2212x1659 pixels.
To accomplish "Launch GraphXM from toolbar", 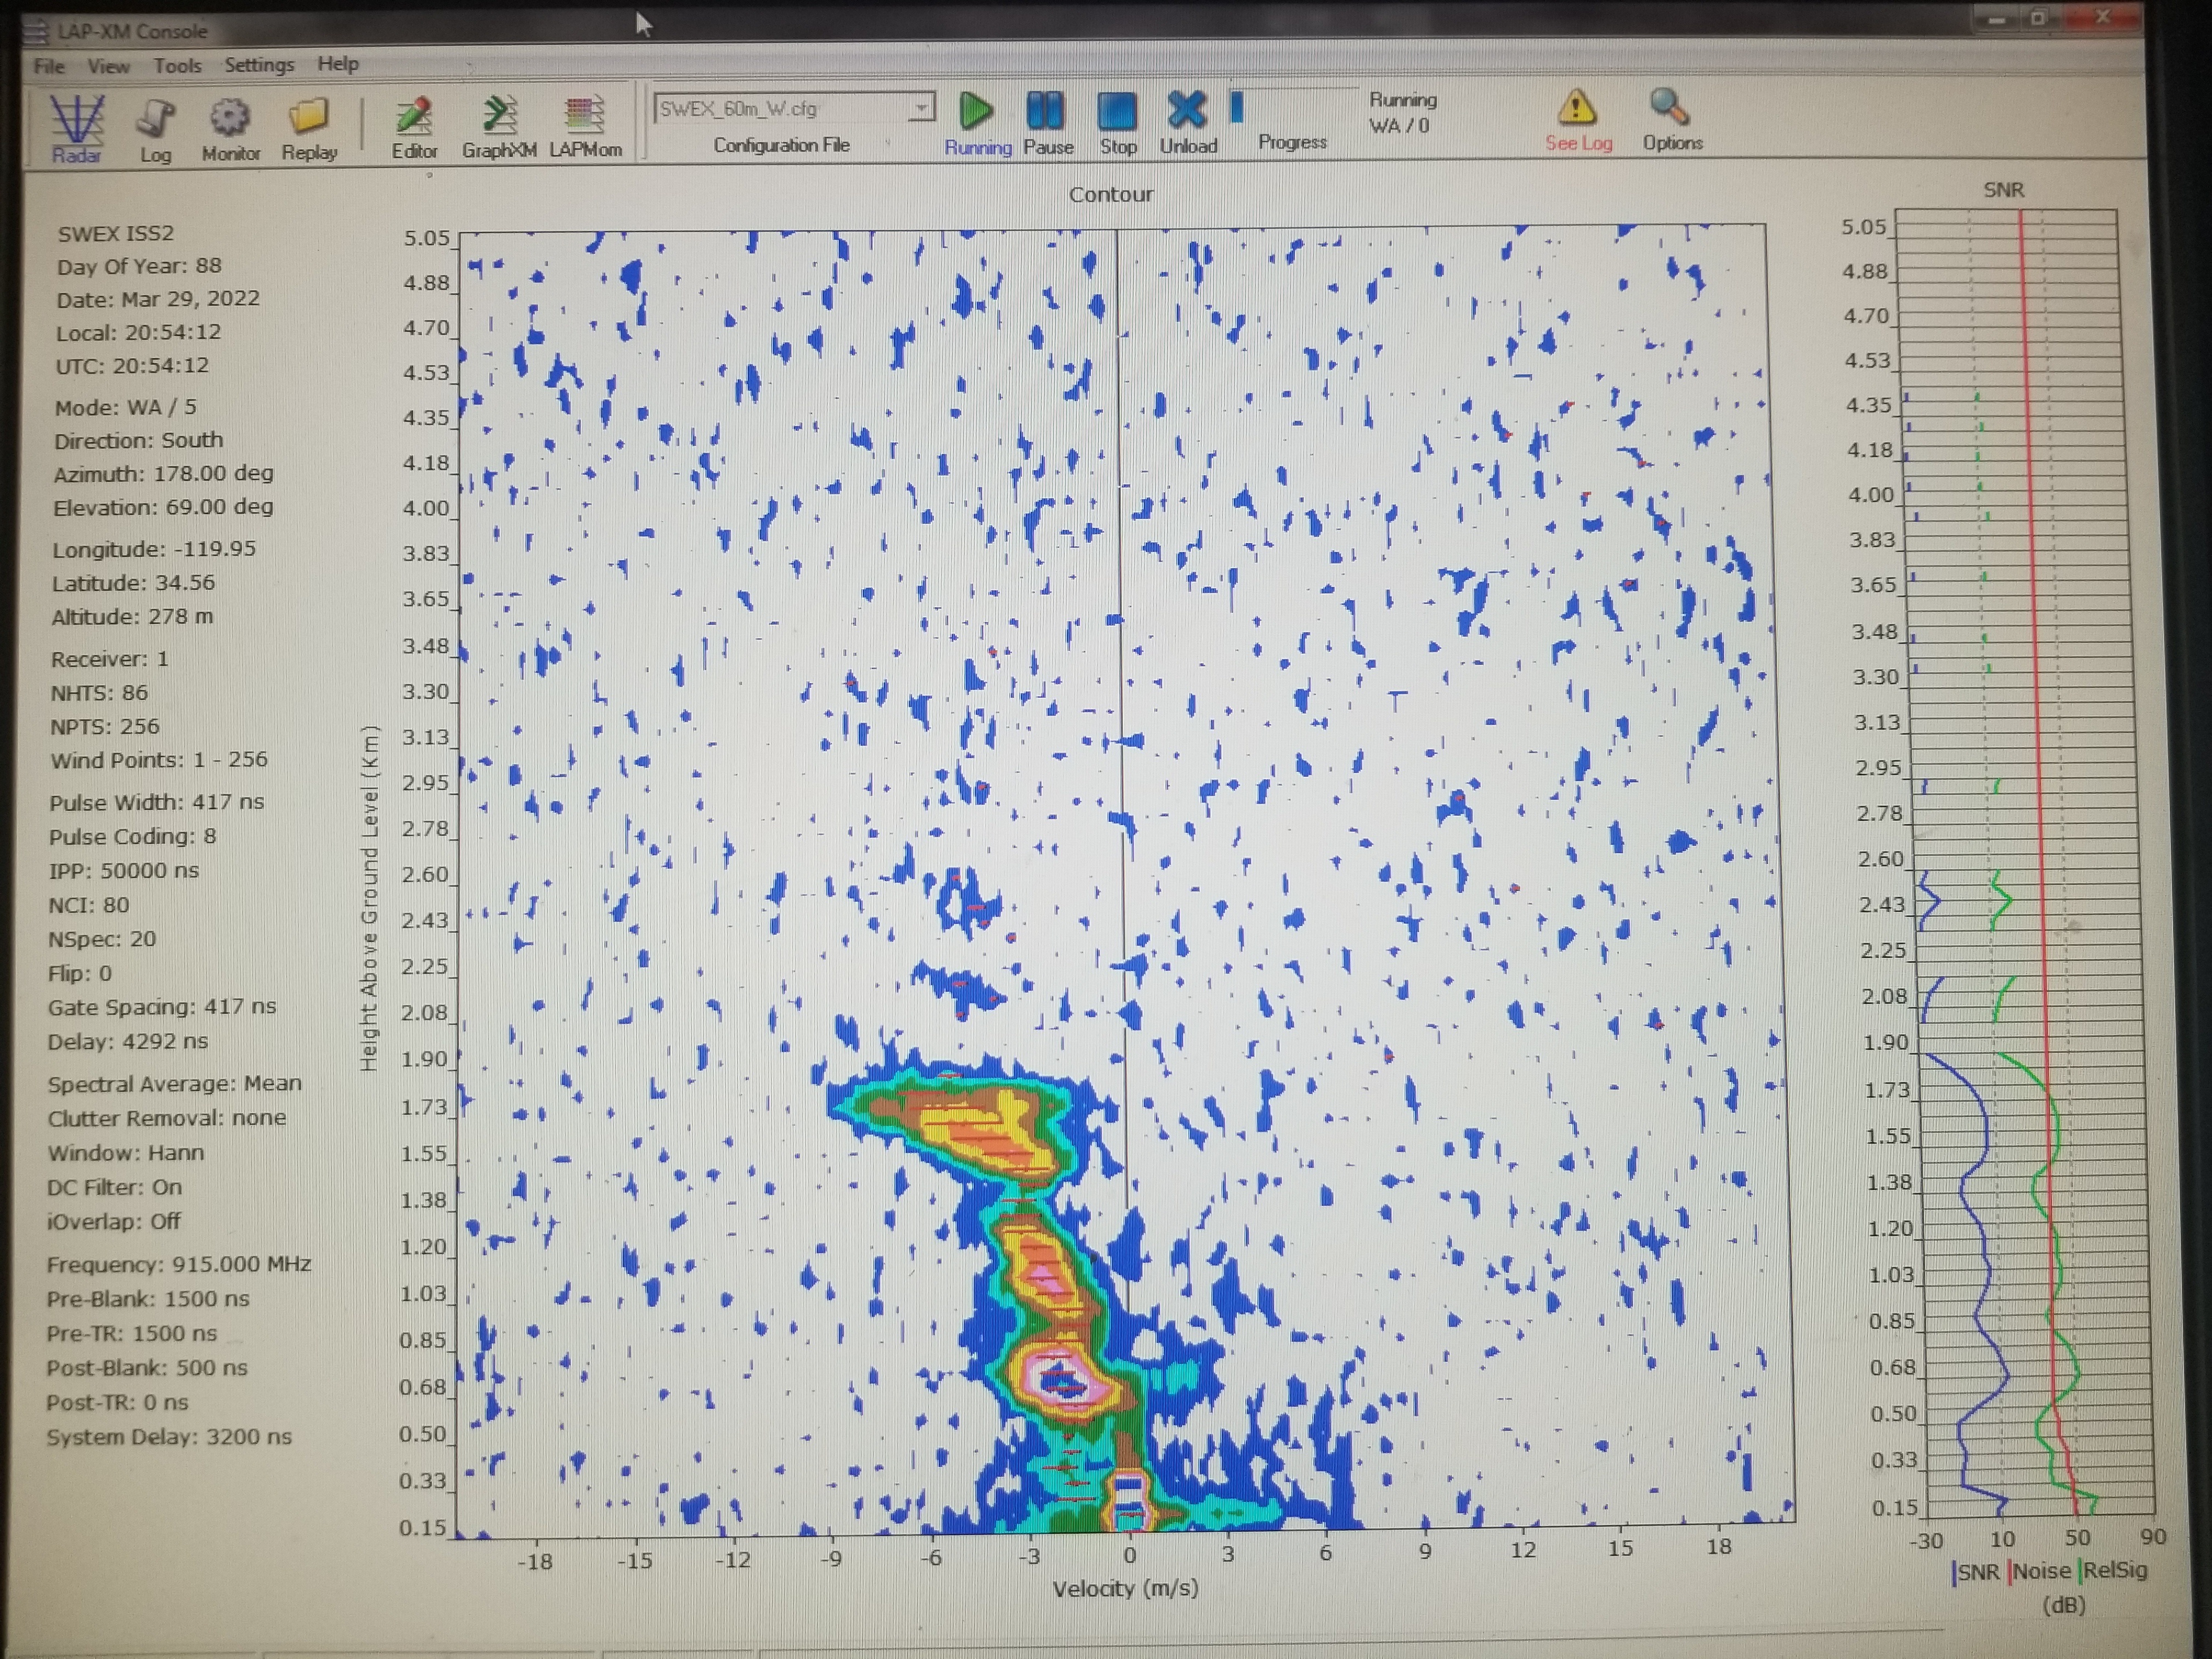I will (499, 117).
